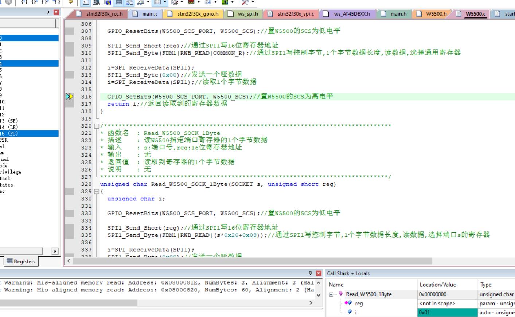Image resolution: width=515 pixels, height=317 pixels.
Task: Open the Analysis windows icon
Action: (x=191, y=3)
